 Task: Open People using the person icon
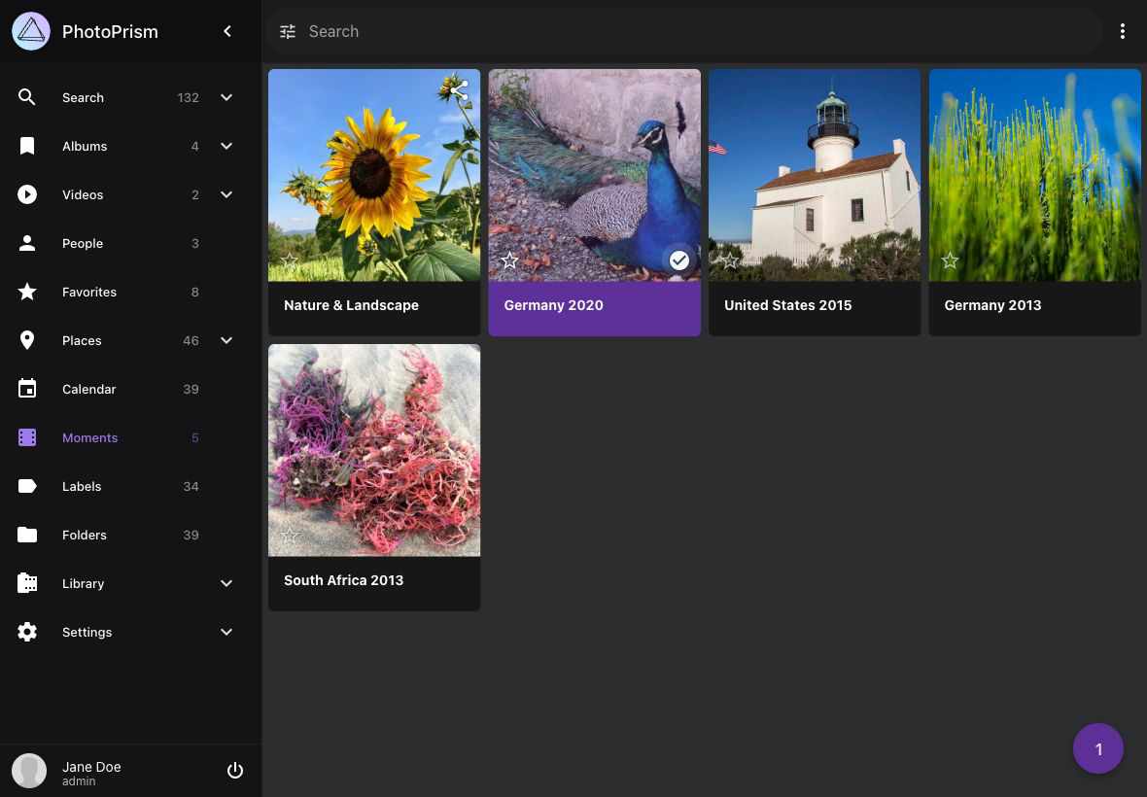tap(27, 243)
